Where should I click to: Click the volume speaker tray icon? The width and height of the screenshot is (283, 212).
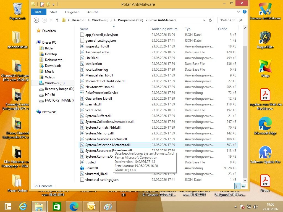(255, 207)
